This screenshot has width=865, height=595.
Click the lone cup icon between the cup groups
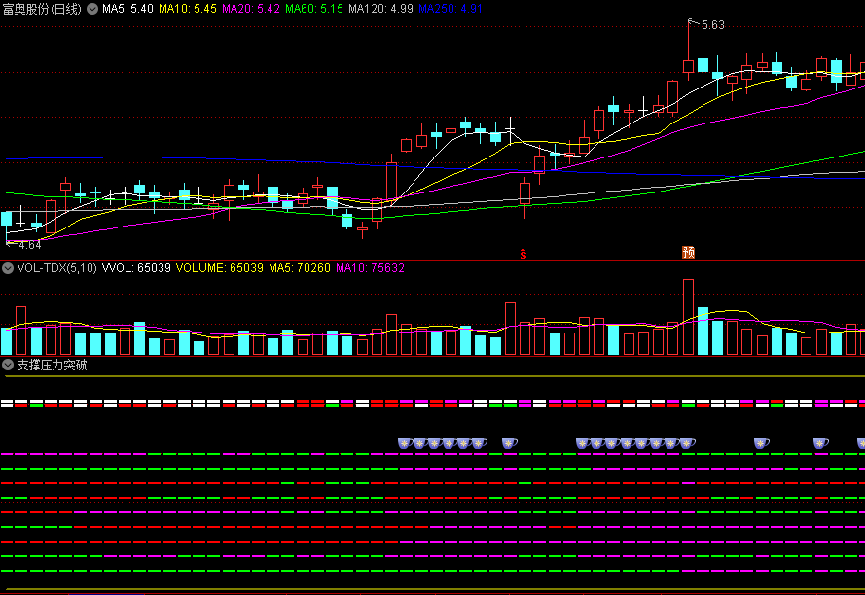509,442
